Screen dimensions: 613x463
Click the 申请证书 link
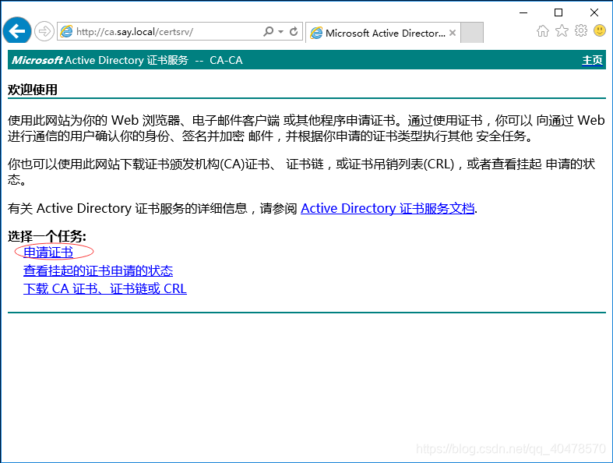pos(48,253)
